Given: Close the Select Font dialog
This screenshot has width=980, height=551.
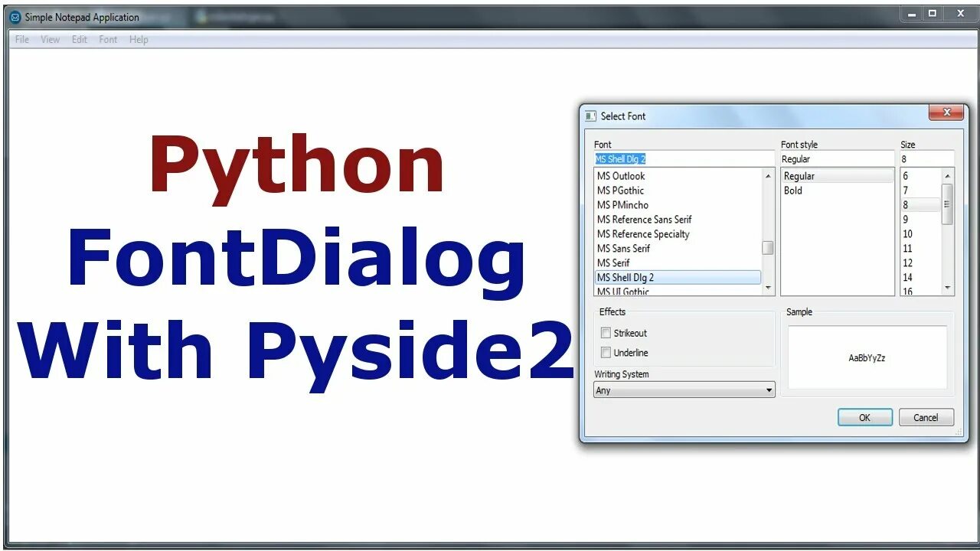Looking at the screenshot, I should [946, 112].
